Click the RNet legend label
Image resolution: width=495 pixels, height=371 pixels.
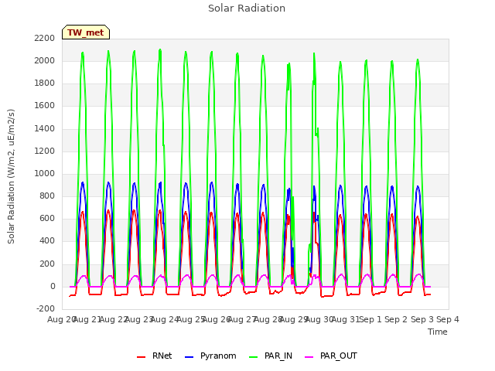162,356
